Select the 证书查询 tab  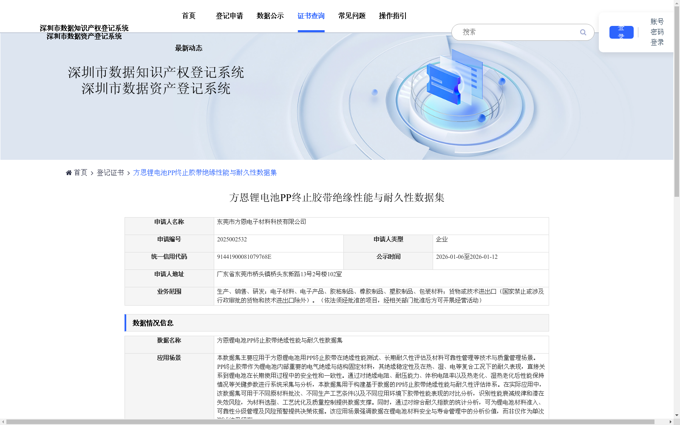(311, 16)
